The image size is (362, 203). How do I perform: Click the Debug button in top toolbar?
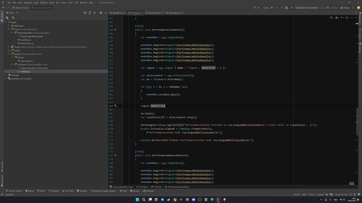(x=345, y=7)
